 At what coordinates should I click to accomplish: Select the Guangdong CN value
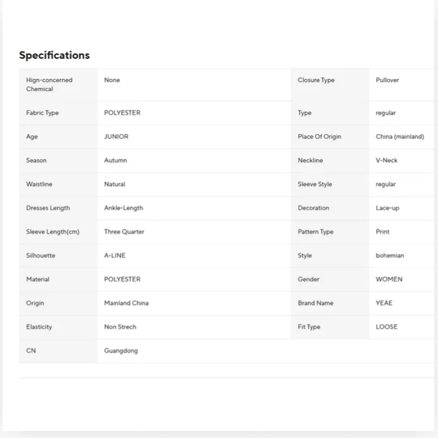point(121,351)
